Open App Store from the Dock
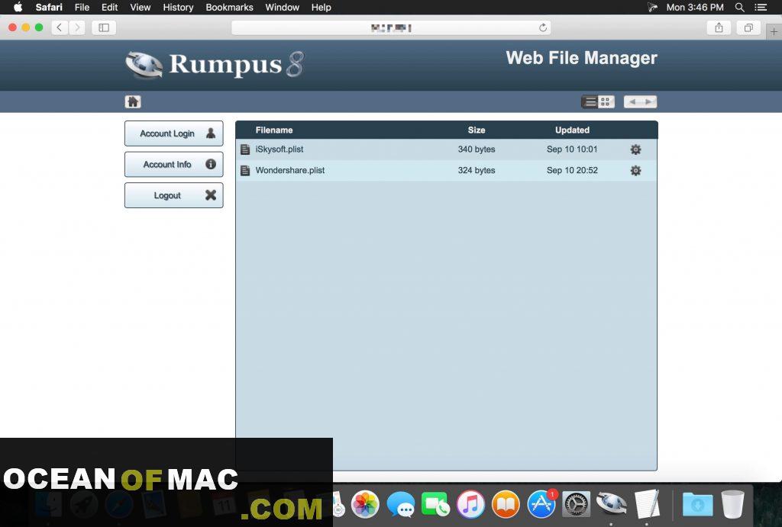 click(541, 504)
